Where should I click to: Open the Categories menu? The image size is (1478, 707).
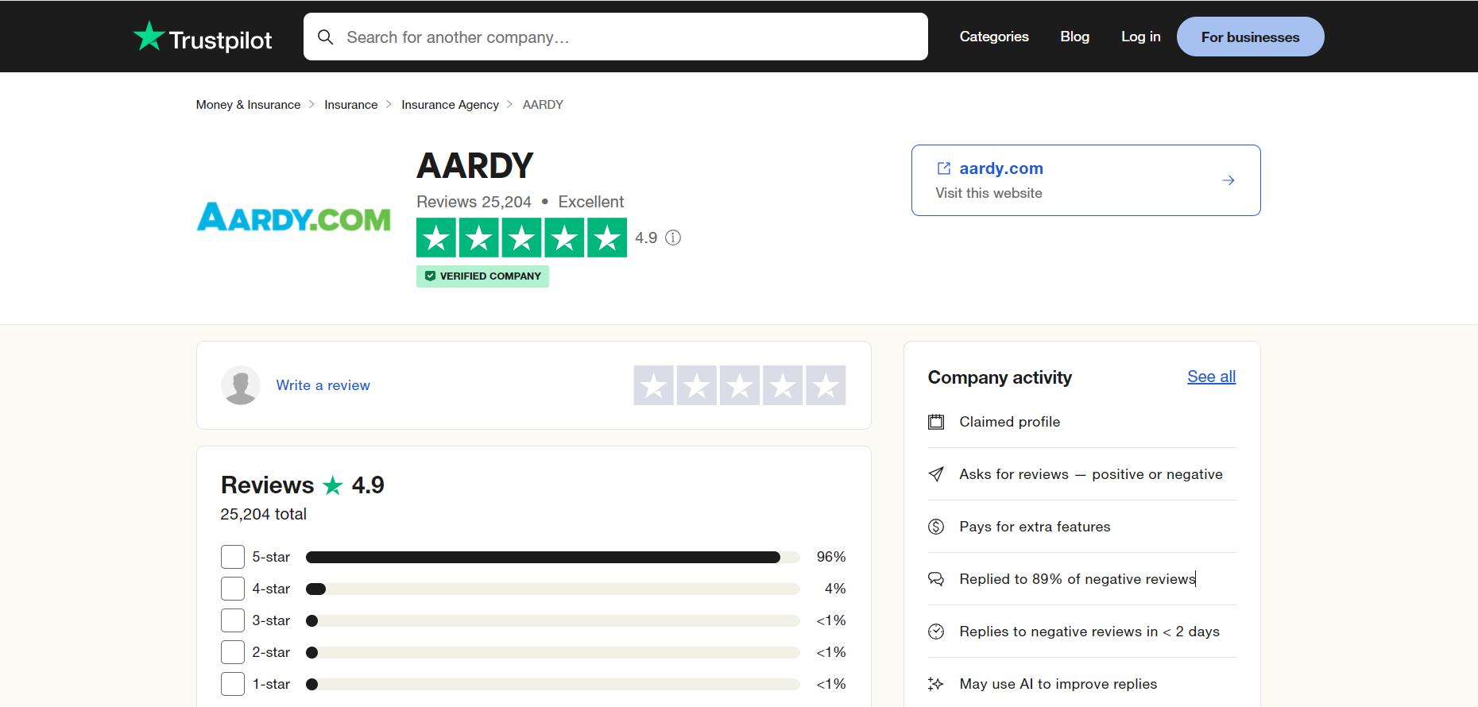click(x=994, y=37)
